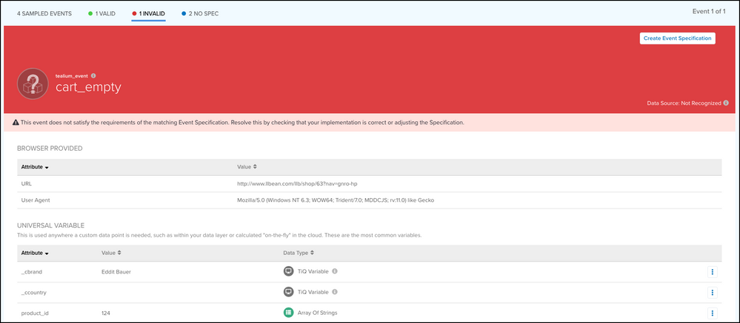Viewport: 740px width, 323px height.
Task: Click TiQ Variable icon in _cbrand row
Action: click(x=289, y=271)
